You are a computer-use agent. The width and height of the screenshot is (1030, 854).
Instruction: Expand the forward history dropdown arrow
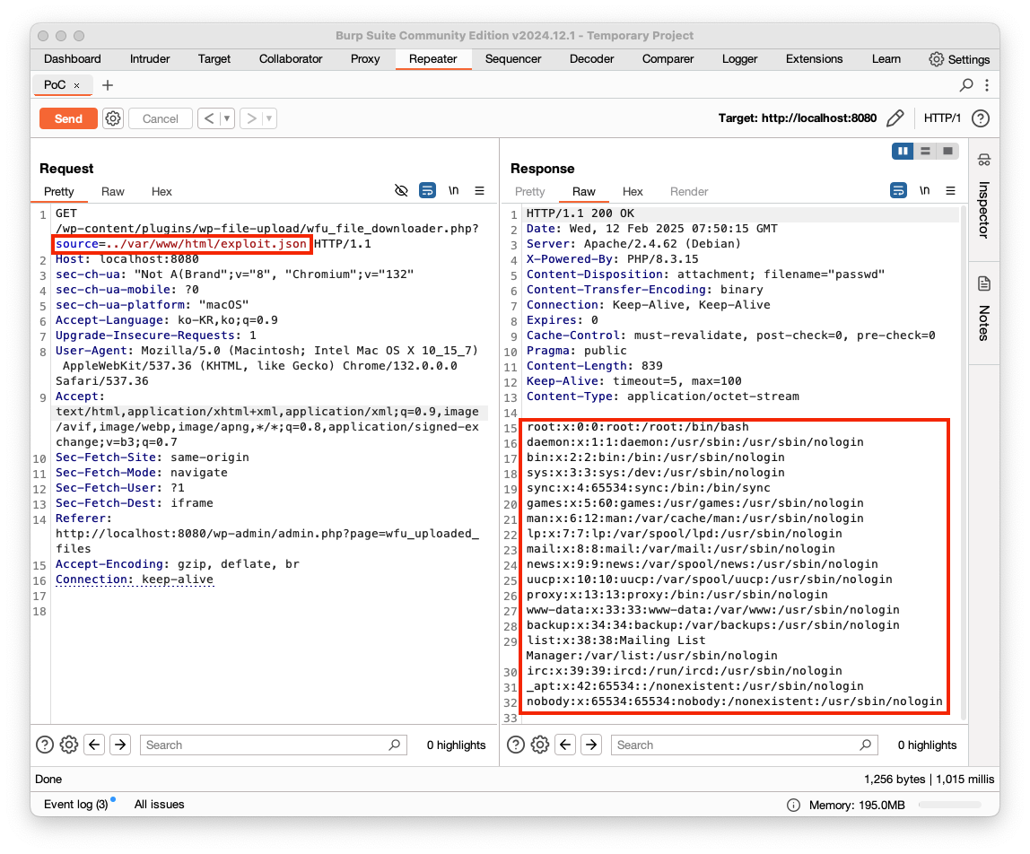[x=269, y=118]
